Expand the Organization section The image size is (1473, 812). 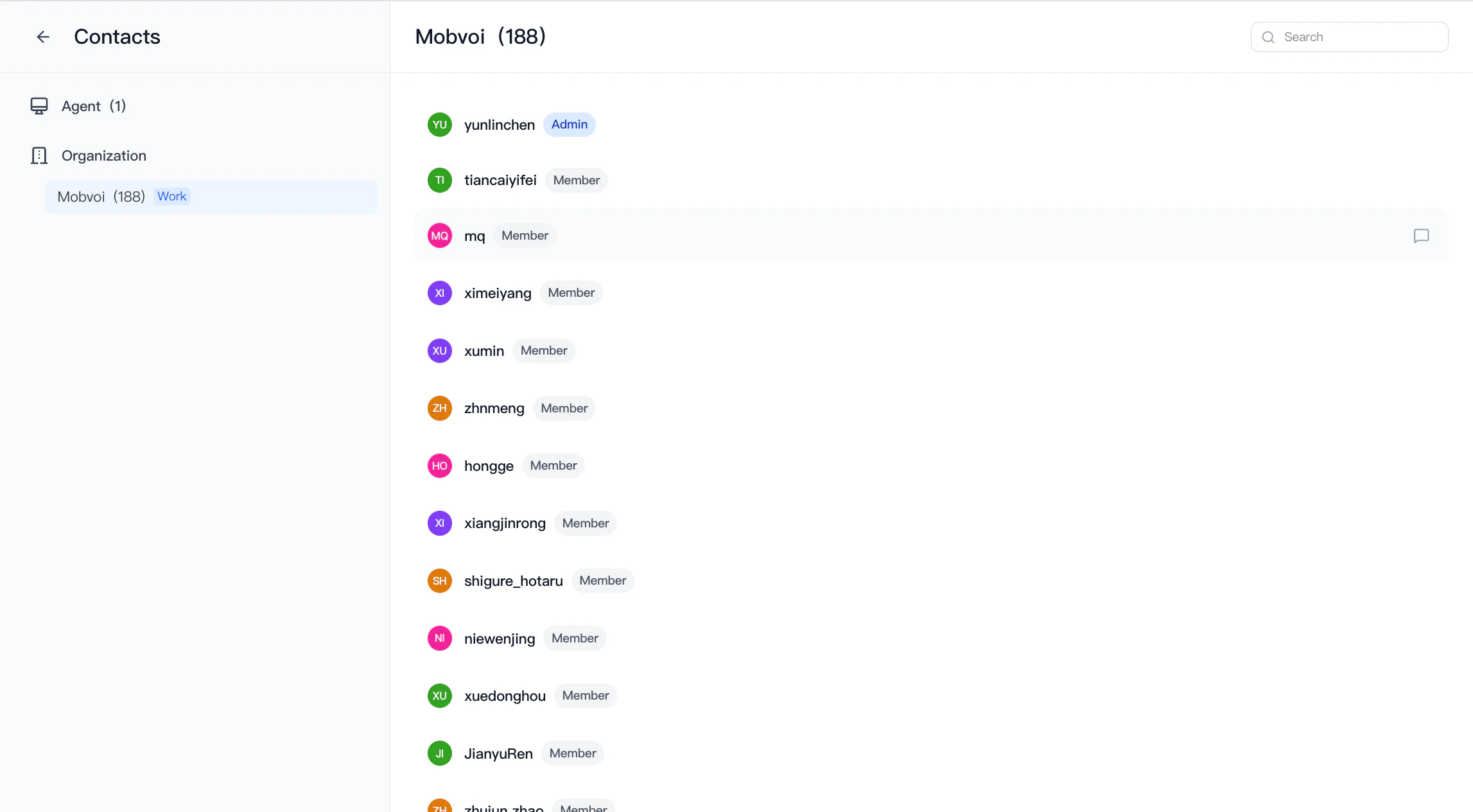pyautogui.click(x=104, y=155)
